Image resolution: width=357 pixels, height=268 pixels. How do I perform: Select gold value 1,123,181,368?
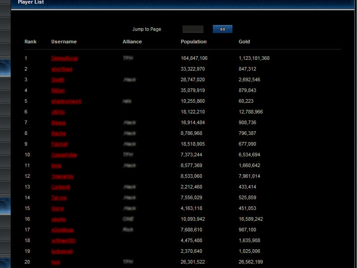coord(254,58)
